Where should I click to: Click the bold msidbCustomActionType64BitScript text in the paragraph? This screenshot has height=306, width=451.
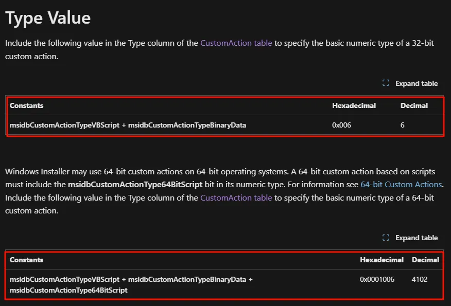tap(135, 184)
